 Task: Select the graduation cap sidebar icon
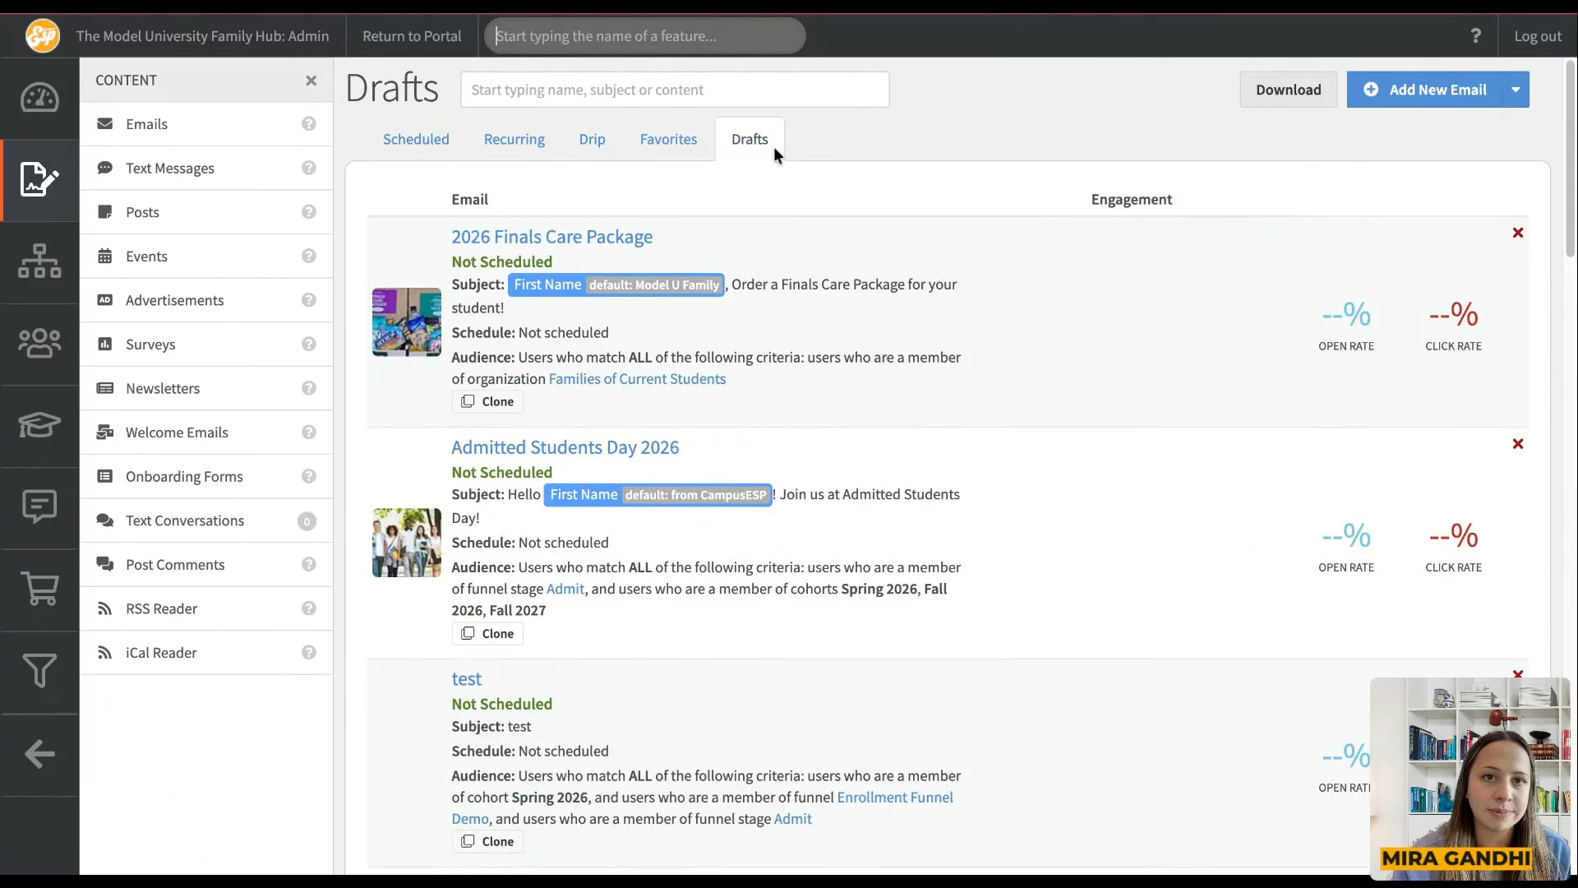39,425
